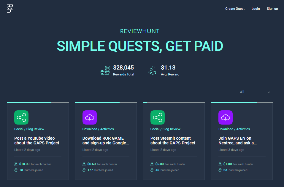Click the hunter head icon beside 18 hunters joined
This screenshot has height=187, width=284.
click(16, 170)
